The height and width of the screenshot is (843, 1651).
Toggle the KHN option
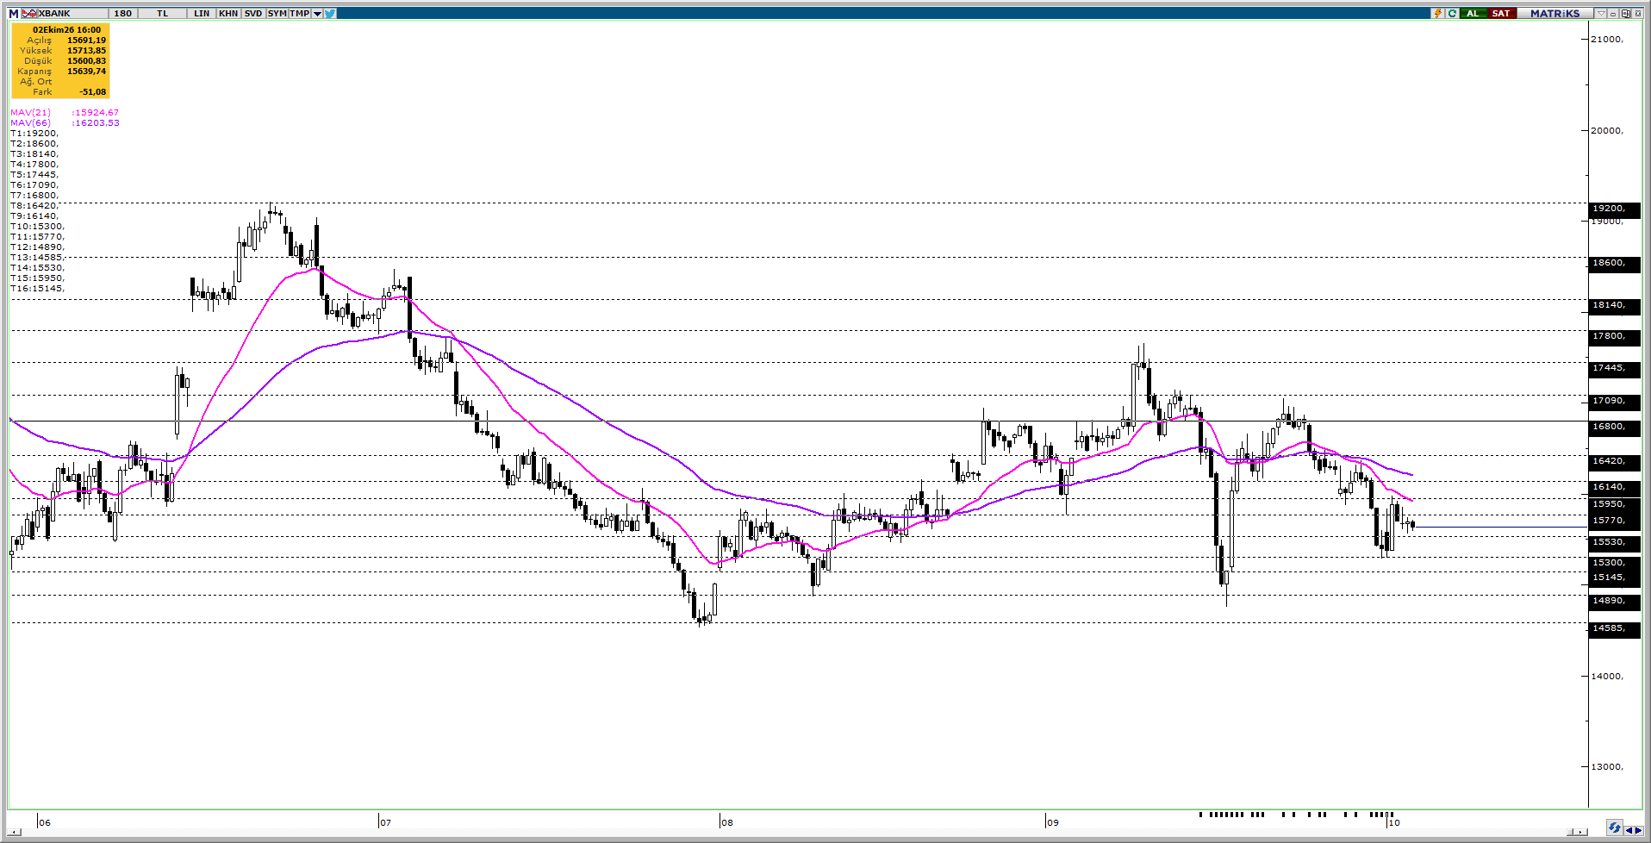227,13
